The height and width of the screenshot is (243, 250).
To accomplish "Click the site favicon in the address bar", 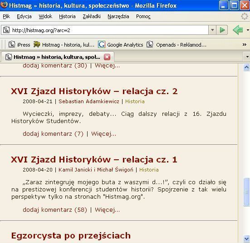I will (6, 30).
